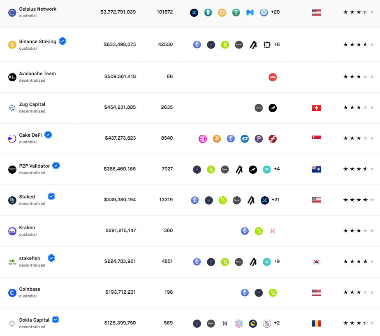Click the verified badge beside Cake DeFi
This screenshot has height=336, width=380.
(x=48, y=135)
